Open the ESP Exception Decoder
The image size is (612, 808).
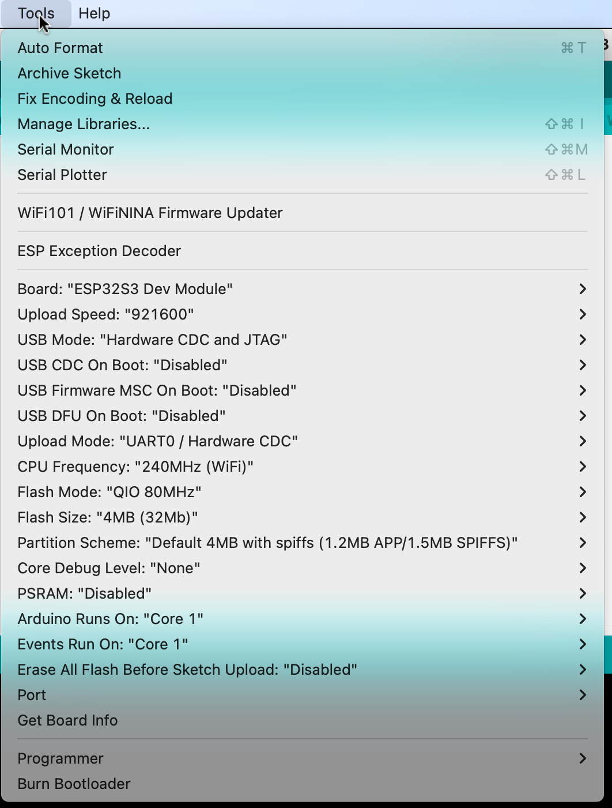pyautogui.click(x=99, y=251)
